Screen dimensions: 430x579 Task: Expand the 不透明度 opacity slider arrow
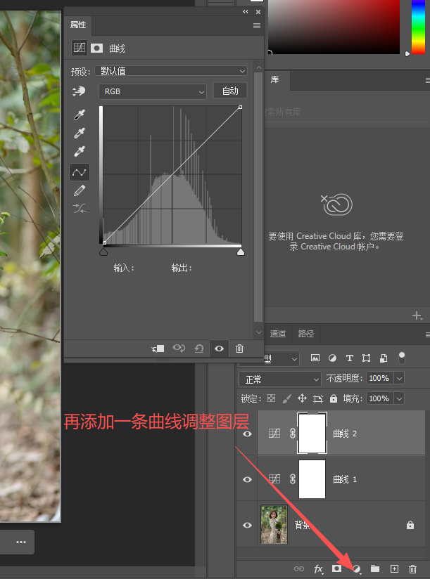(x=399, y=378)
